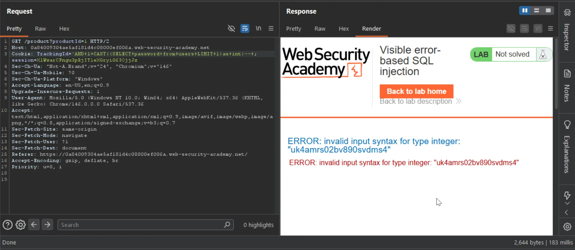Open the Explanations lightbulb panel
The height and width of the screenshot is (250, 575).
pos(567,146)
